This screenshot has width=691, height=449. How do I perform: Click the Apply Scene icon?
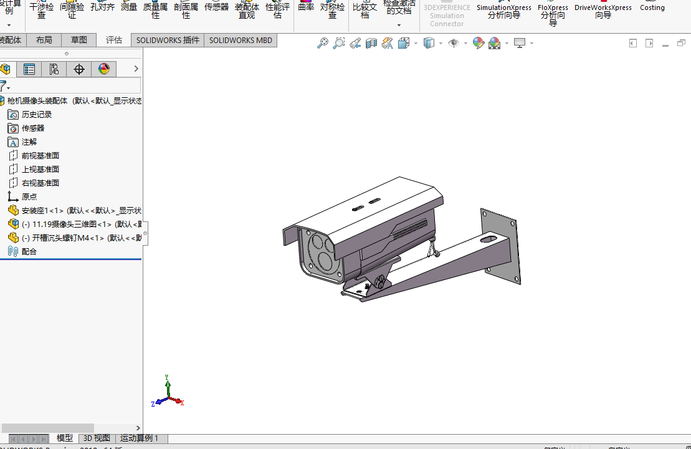pos(495,43)
